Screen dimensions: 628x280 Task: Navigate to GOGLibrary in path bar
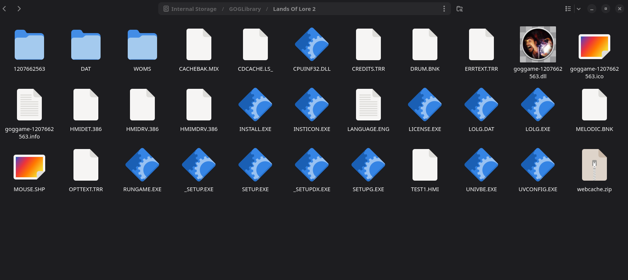[245, 9]
